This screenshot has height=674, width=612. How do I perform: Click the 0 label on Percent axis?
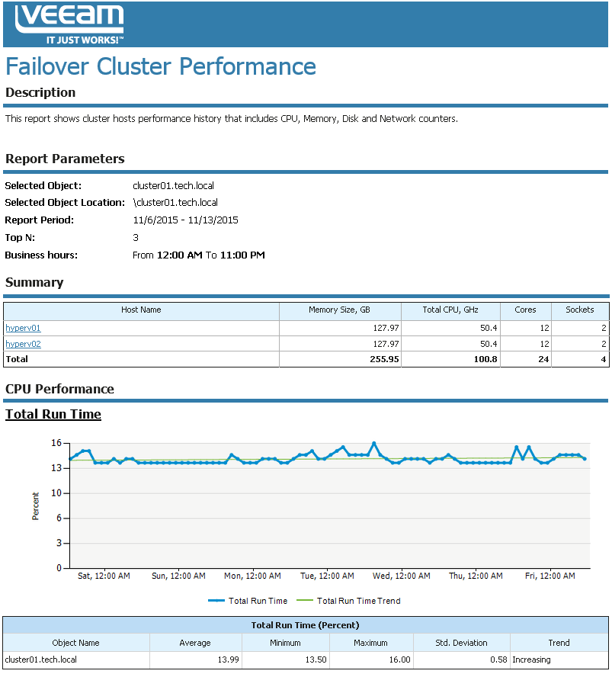point(59,568)
